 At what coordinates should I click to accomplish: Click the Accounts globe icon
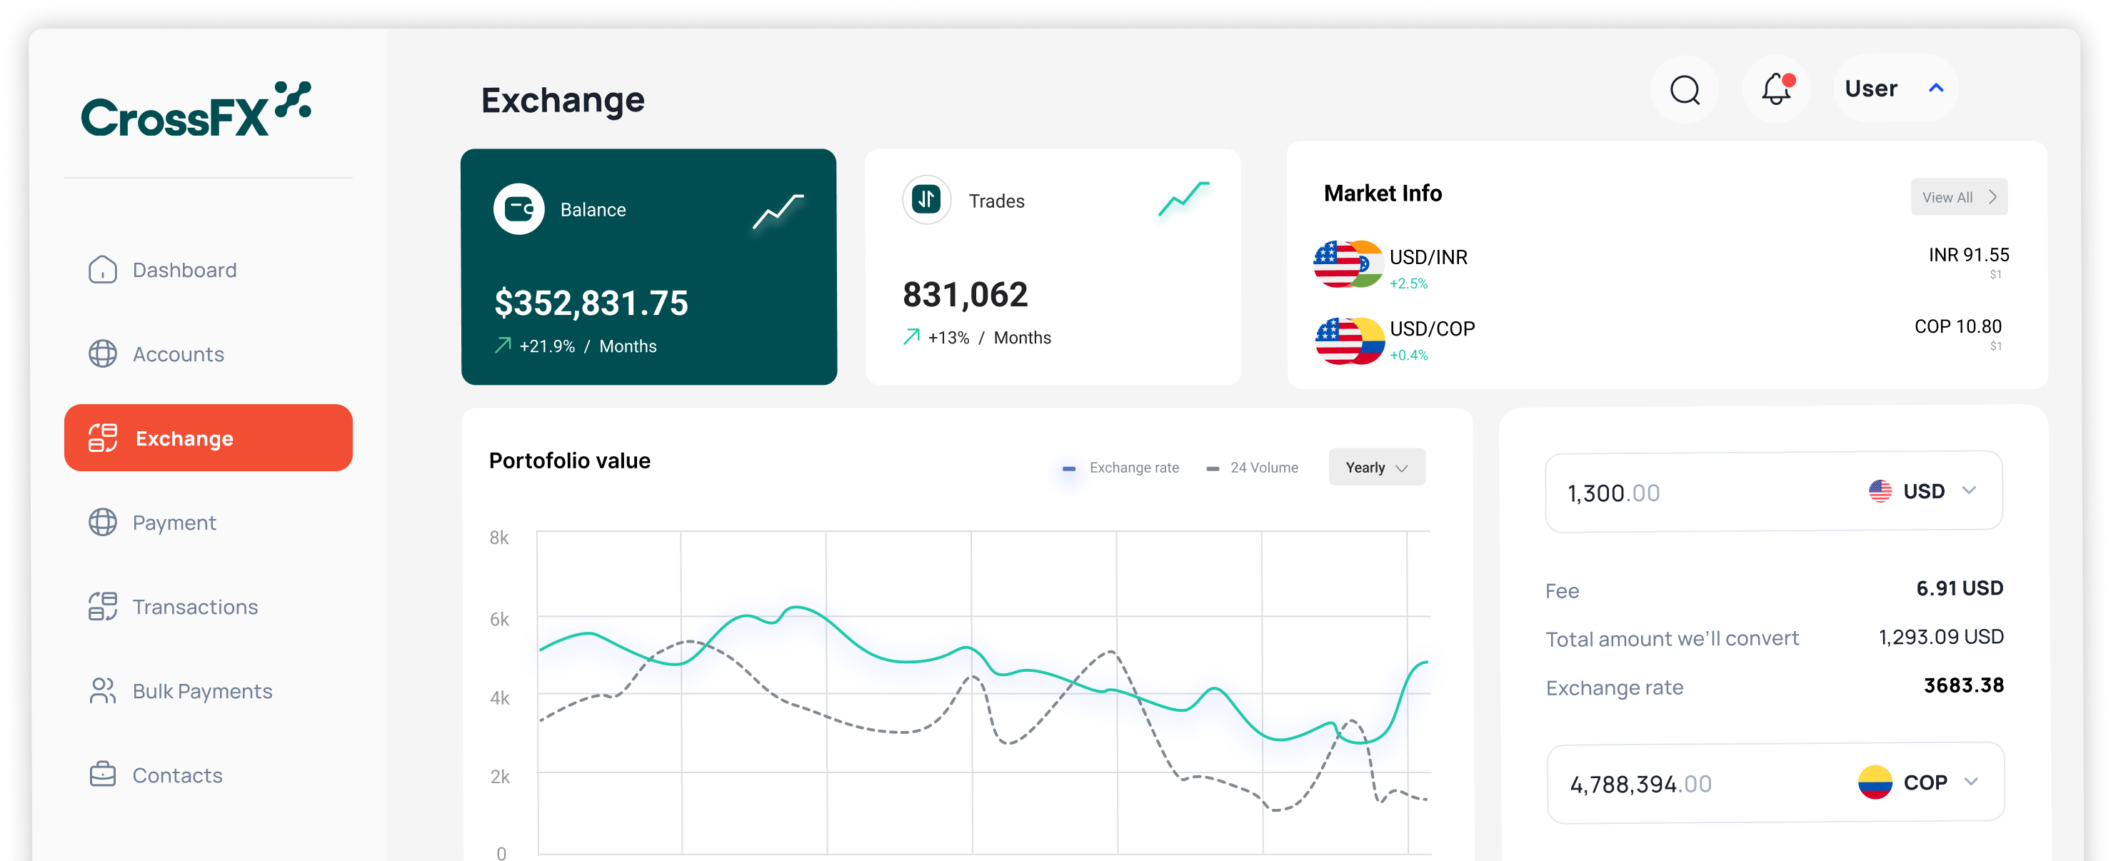[x=102, y=353]
